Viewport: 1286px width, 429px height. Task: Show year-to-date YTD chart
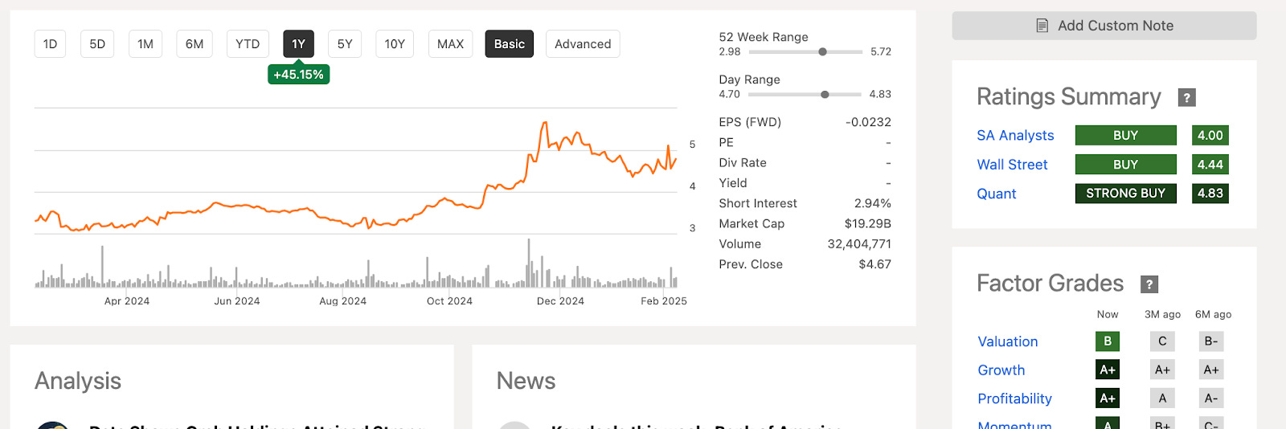coord(248,44)
